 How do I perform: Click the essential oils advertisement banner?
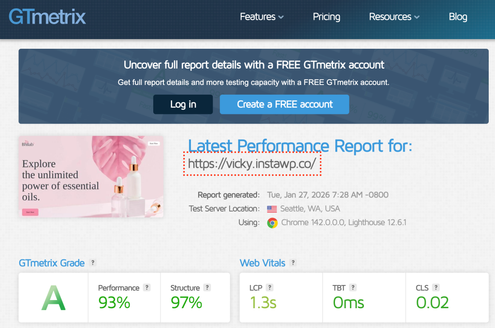[91, 177]
